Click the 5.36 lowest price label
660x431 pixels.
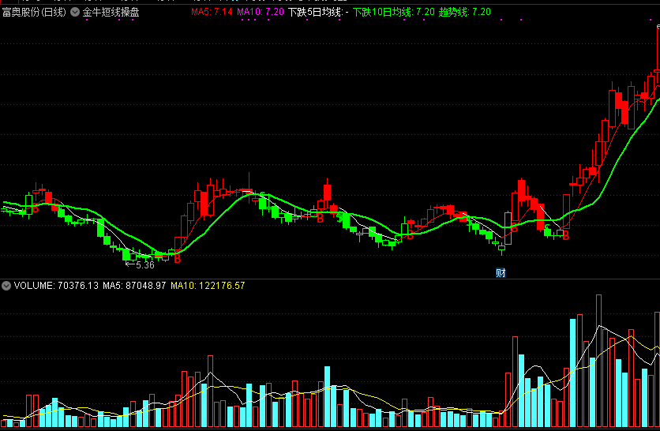point(145,264)
